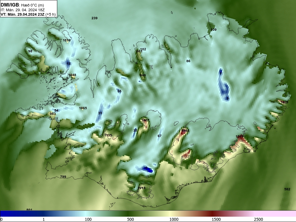Viewport: 296px width, 222px height.
Task: Click the '(+5 h)' forecast offset text
Action: pyautogui.click(x=51, y=14)
